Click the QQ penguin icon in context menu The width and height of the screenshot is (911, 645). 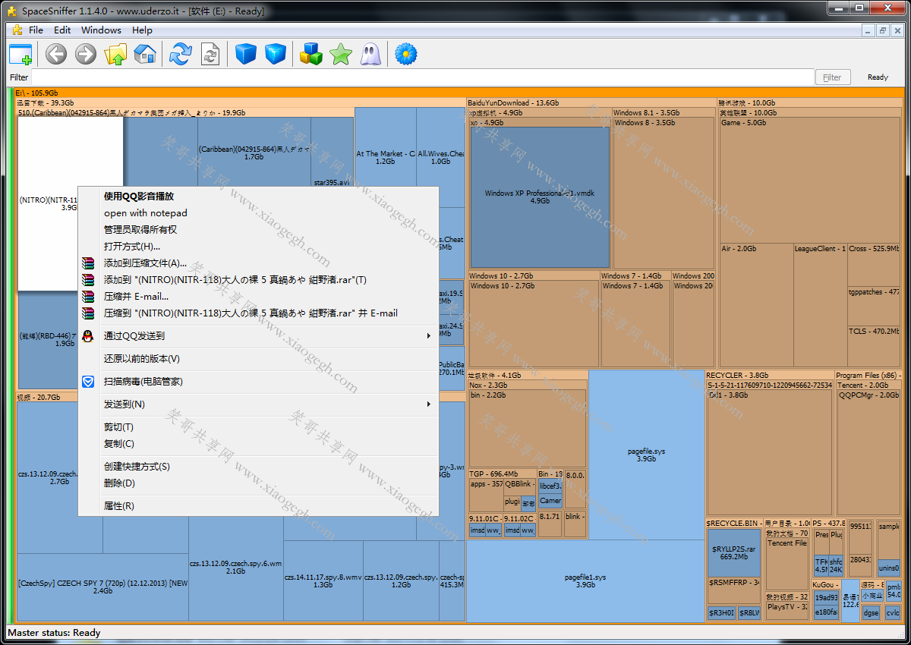88,336
